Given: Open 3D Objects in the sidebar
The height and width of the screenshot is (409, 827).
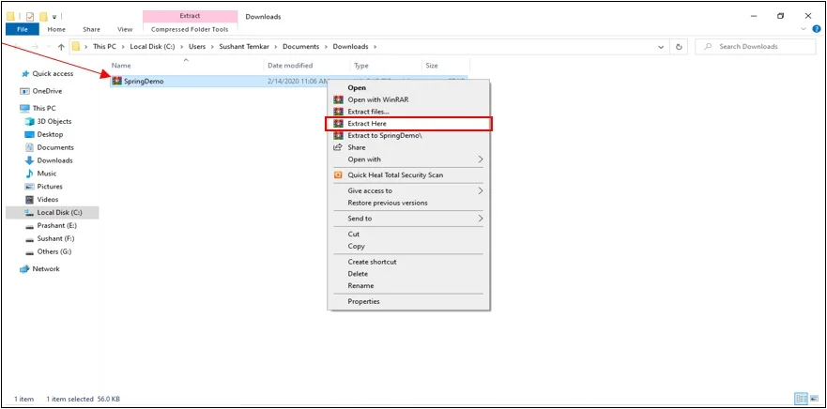Looking at the screenshot, I should tap(49, 121).
